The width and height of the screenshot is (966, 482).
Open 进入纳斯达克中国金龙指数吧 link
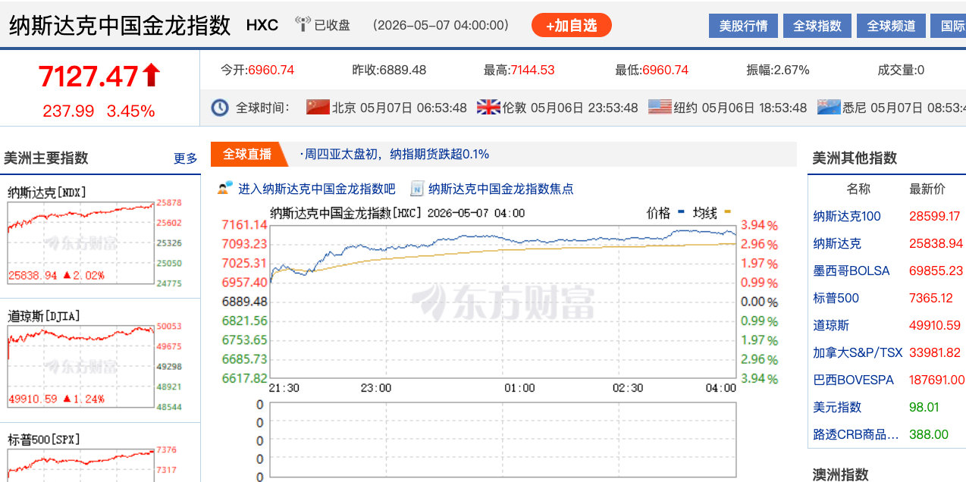point(317,189)
